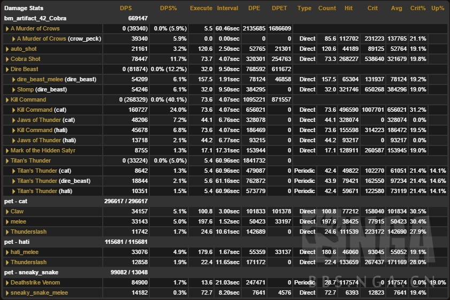Viewport: 450px width, 300px height.
Task: Expand the Jaws of Thunder (cat) triangle
Action: pyautogui.click(x=13, y=120)
